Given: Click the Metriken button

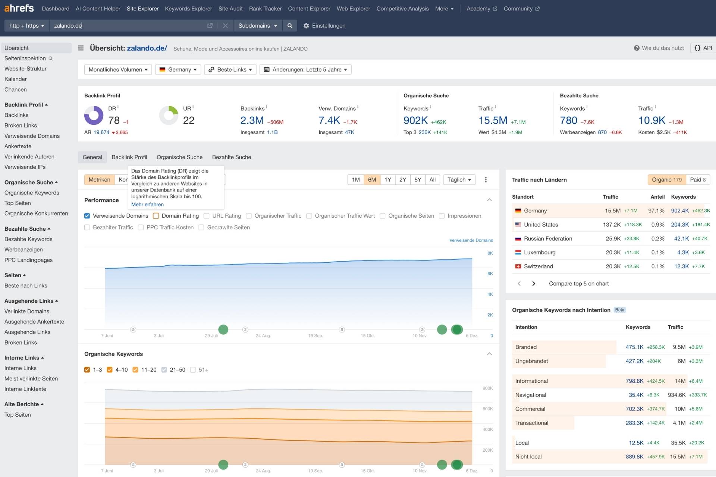Looking at the screenshot, I should (99, 180).
